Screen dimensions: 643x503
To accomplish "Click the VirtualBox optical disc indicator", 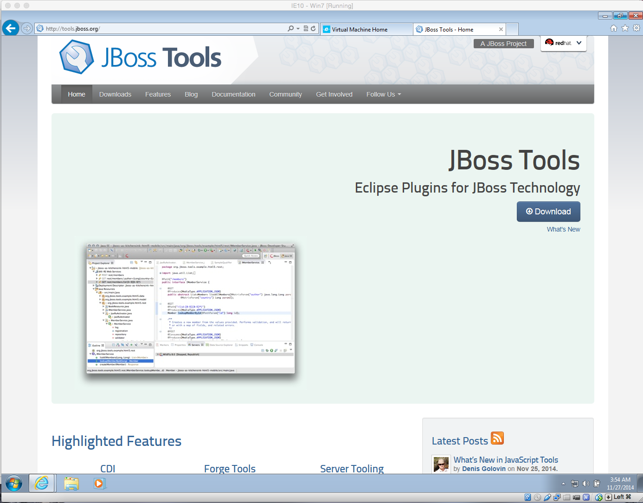I will (538, 497).
